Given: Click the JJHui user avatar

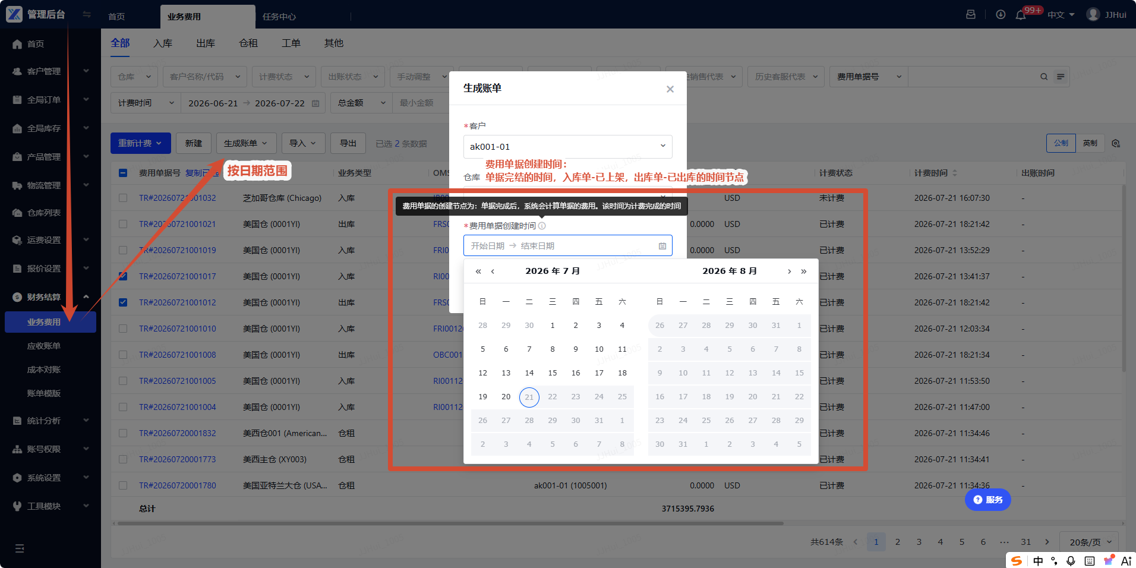Looking at the screenshot, I should click(x=1093, y=14).
